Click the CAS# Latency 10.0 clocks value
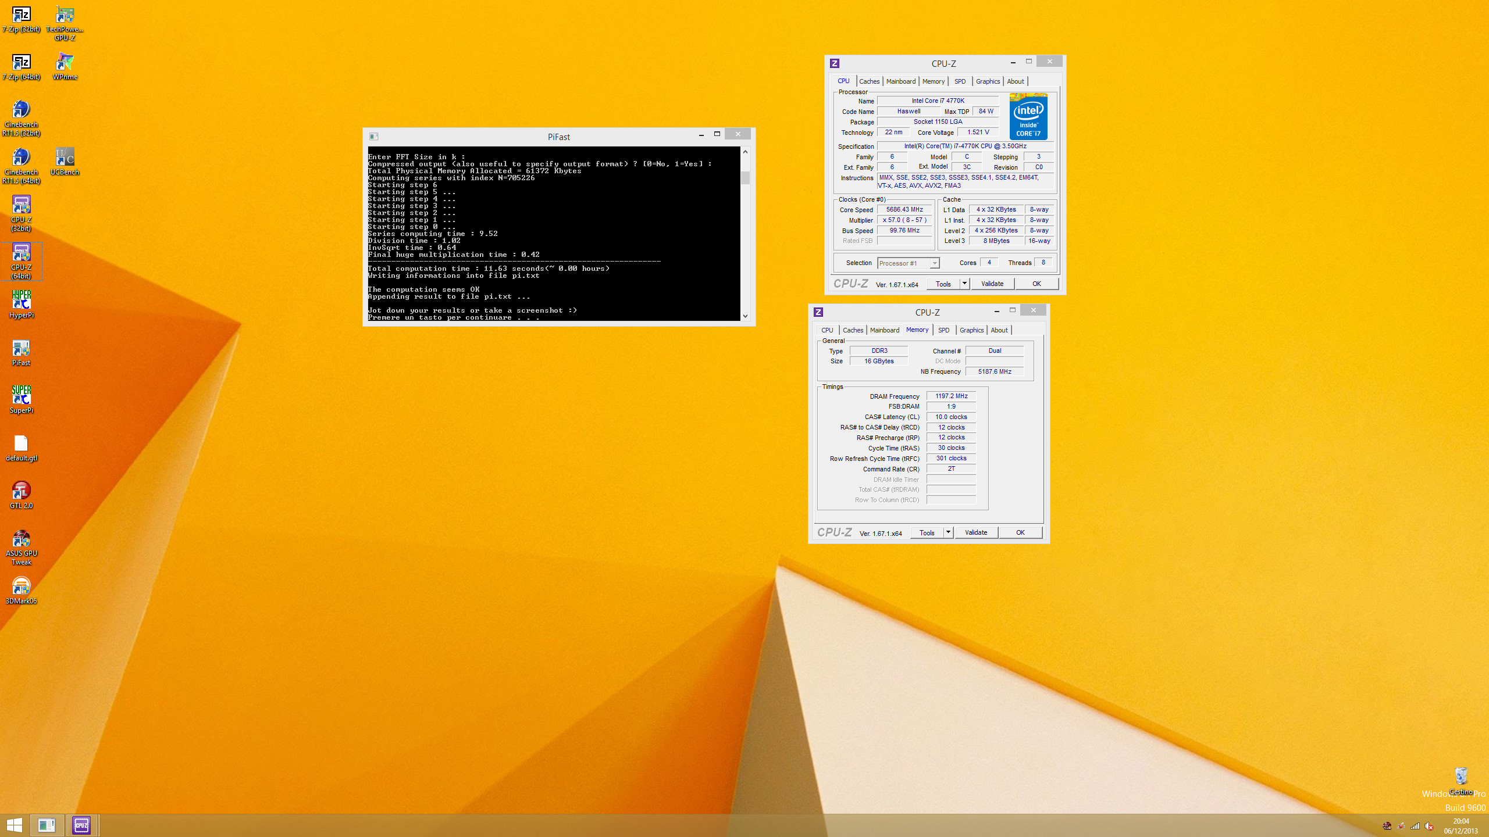 (951, 417)
